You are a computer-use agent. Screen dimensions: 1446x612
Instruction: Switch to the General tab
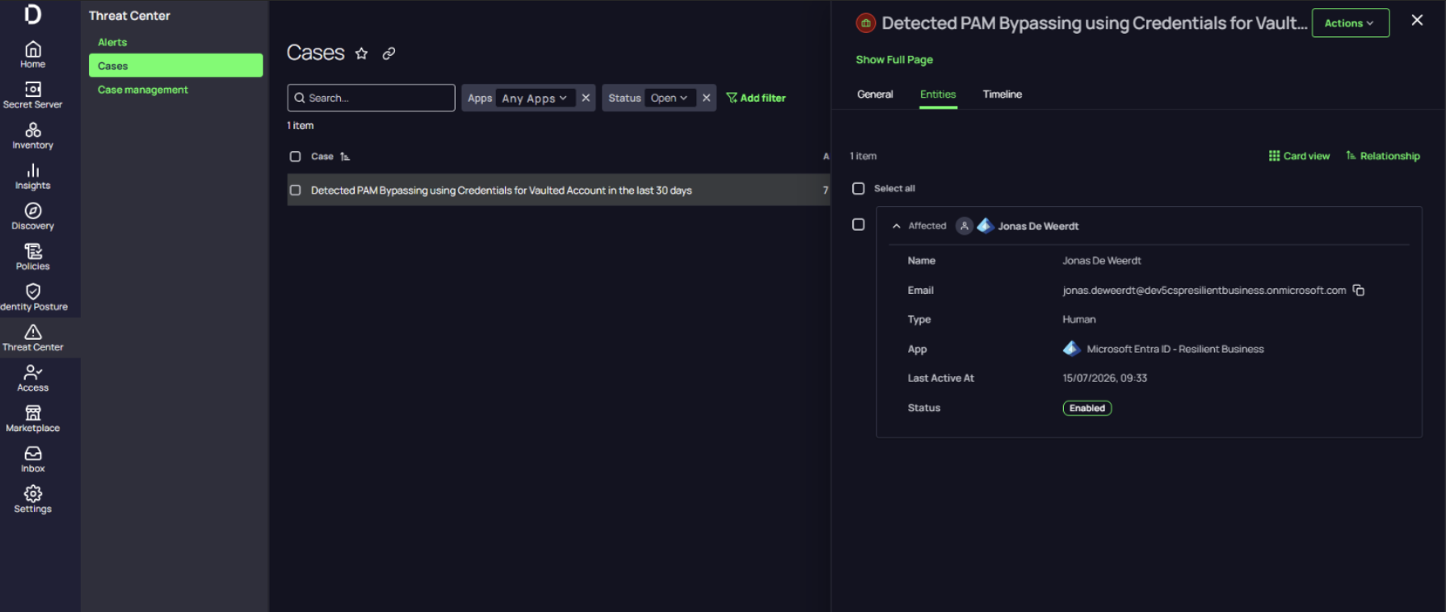coord(875,94)
